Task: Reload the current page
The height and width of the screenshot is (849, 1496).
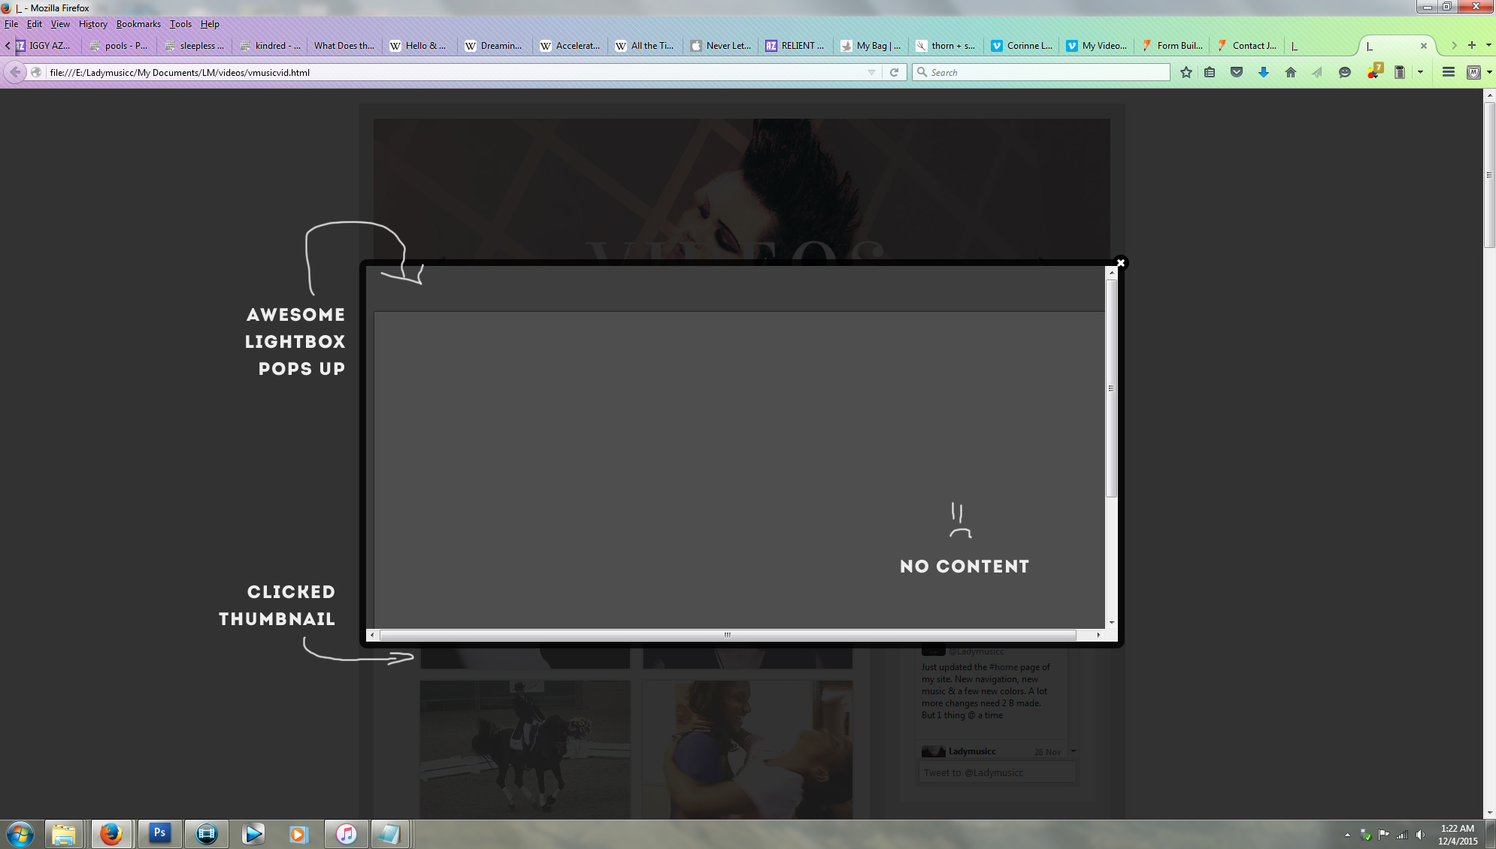Action: pos(894,73)
